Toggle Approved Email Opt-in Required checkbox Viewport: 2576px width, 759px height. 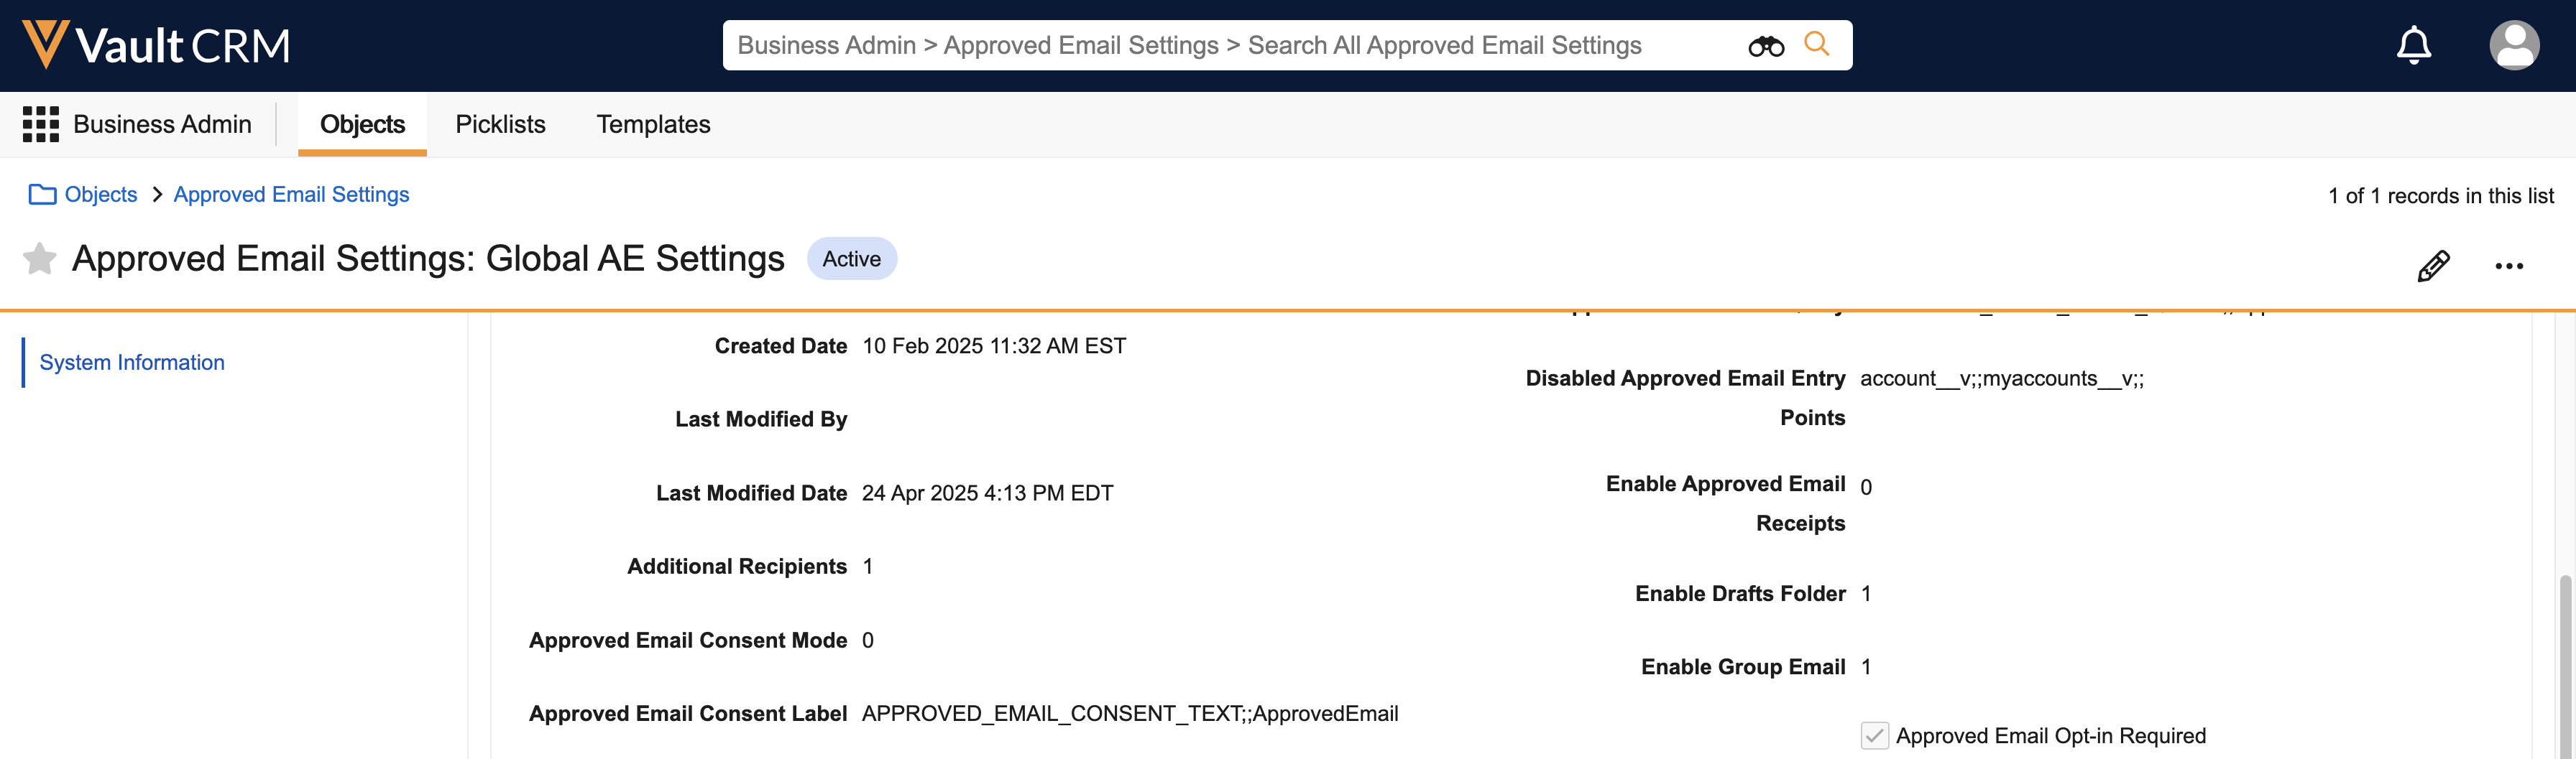pyautogui.click(x=1874, y=736)
